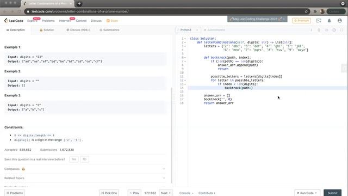Viewport: 348px width, 196px height.
Task: Bookmark this page with the star icon
Action: 306,11
